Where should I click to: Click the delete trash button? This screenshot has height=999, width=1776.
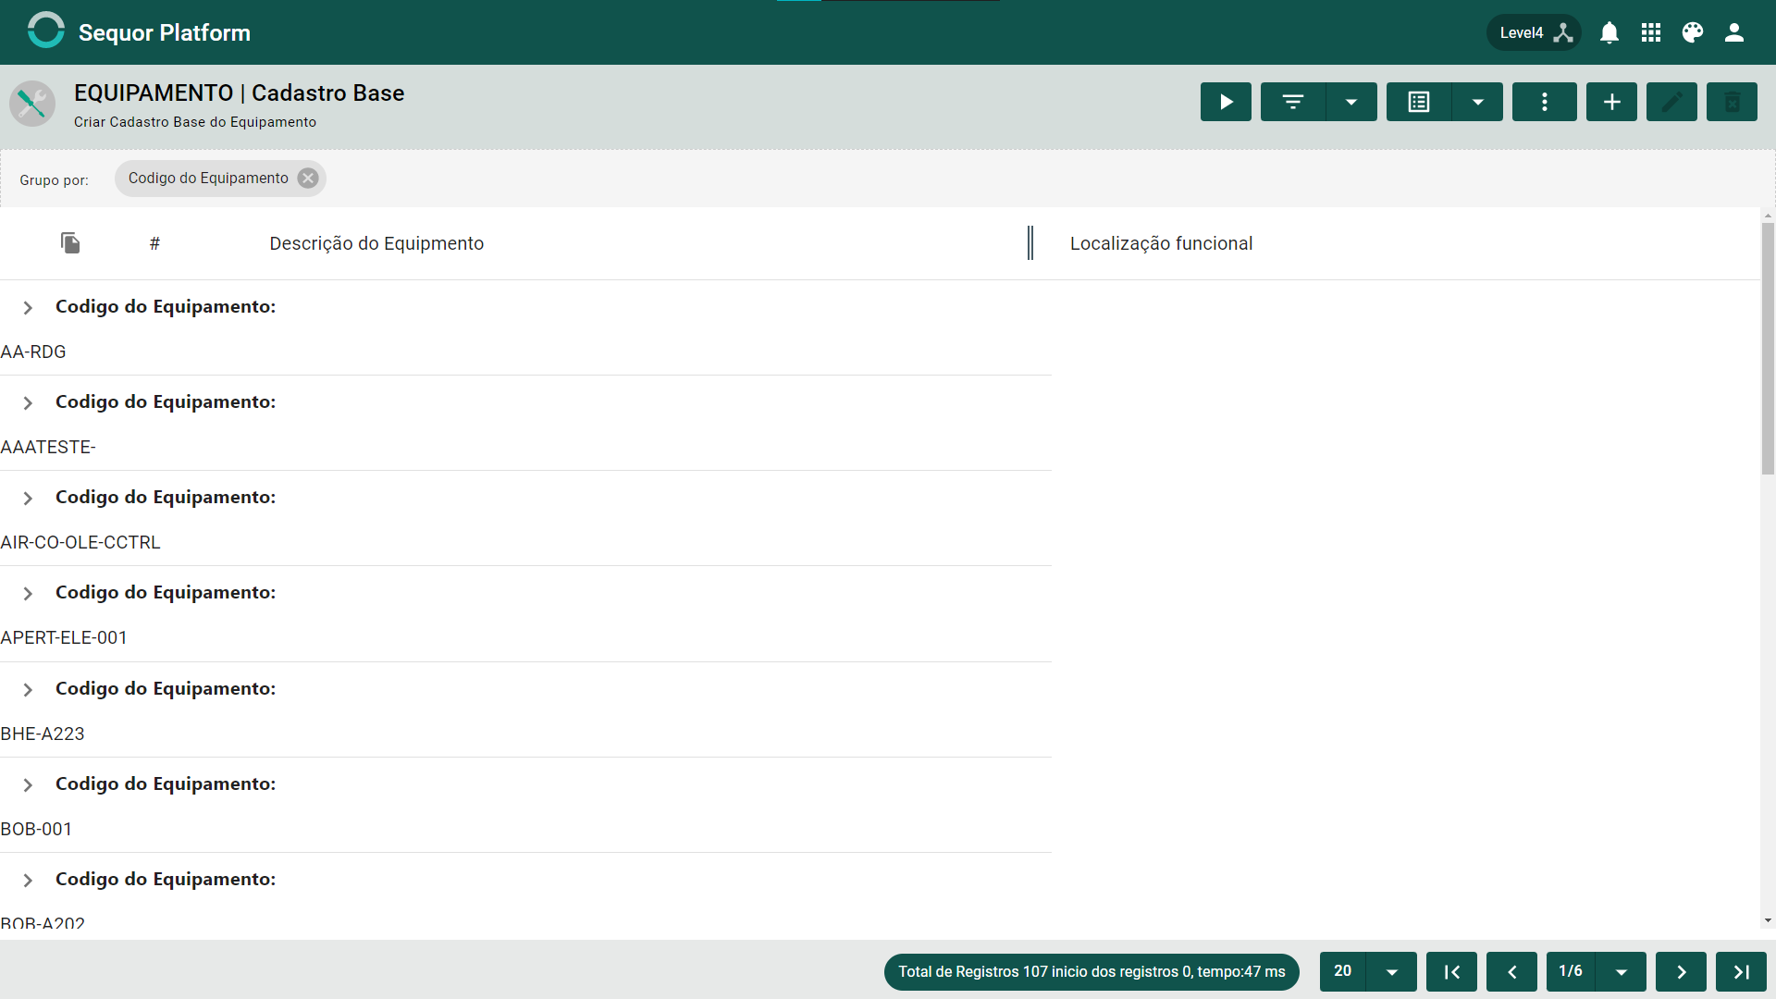click(x=1732, y=102)
